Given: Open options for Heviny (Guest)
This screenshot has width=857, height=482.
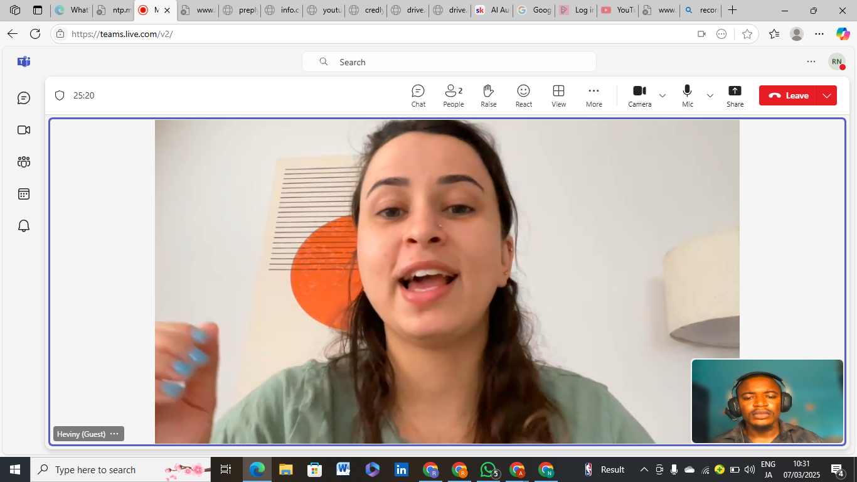Looking at the screenshot, I should [114, 434].
